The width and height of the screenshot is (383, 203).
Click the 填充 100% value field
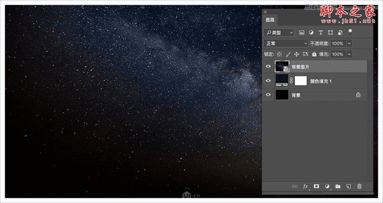pos(338,54)
